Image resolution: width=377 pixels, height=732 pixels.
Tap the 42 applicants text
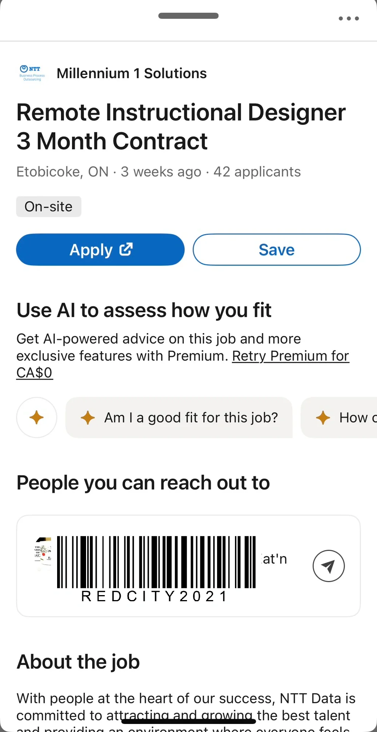point(257,172)
